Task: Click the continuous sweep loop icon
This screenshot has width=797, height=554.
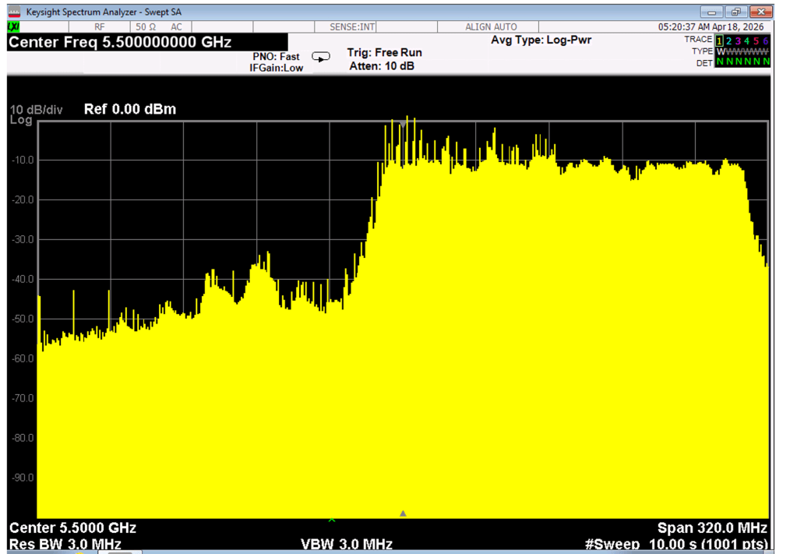Action: coord(320,57)
